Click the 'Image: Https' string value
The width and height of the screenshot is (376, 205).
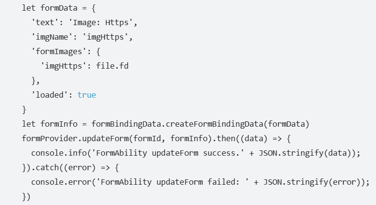click(x=100, y=22)
